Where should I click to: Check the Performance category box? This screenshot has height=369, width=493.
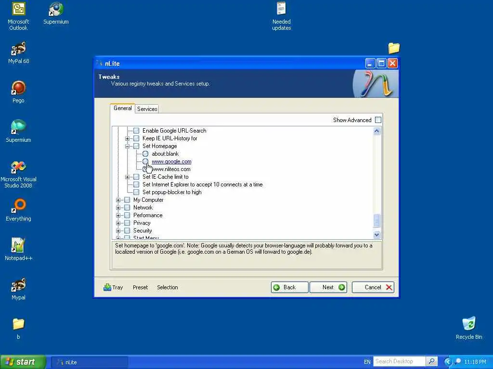(x=127, y=215)
